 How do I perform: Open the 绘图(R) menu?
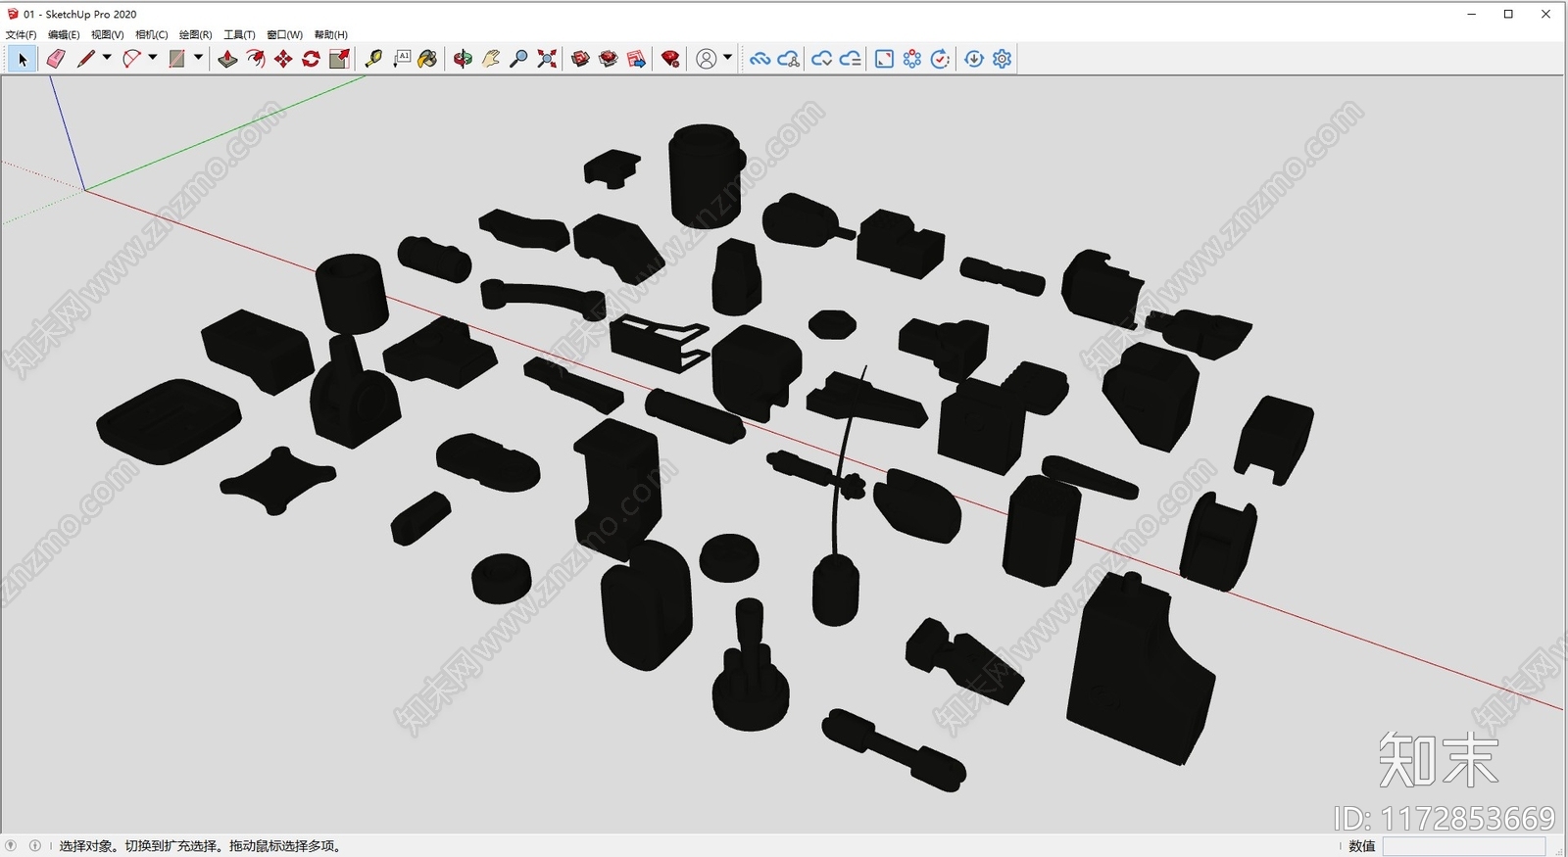[195, 34]
